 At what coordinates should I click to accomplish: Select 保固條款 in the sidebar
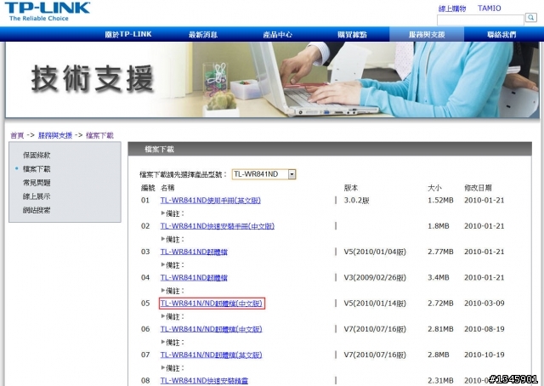37,155
